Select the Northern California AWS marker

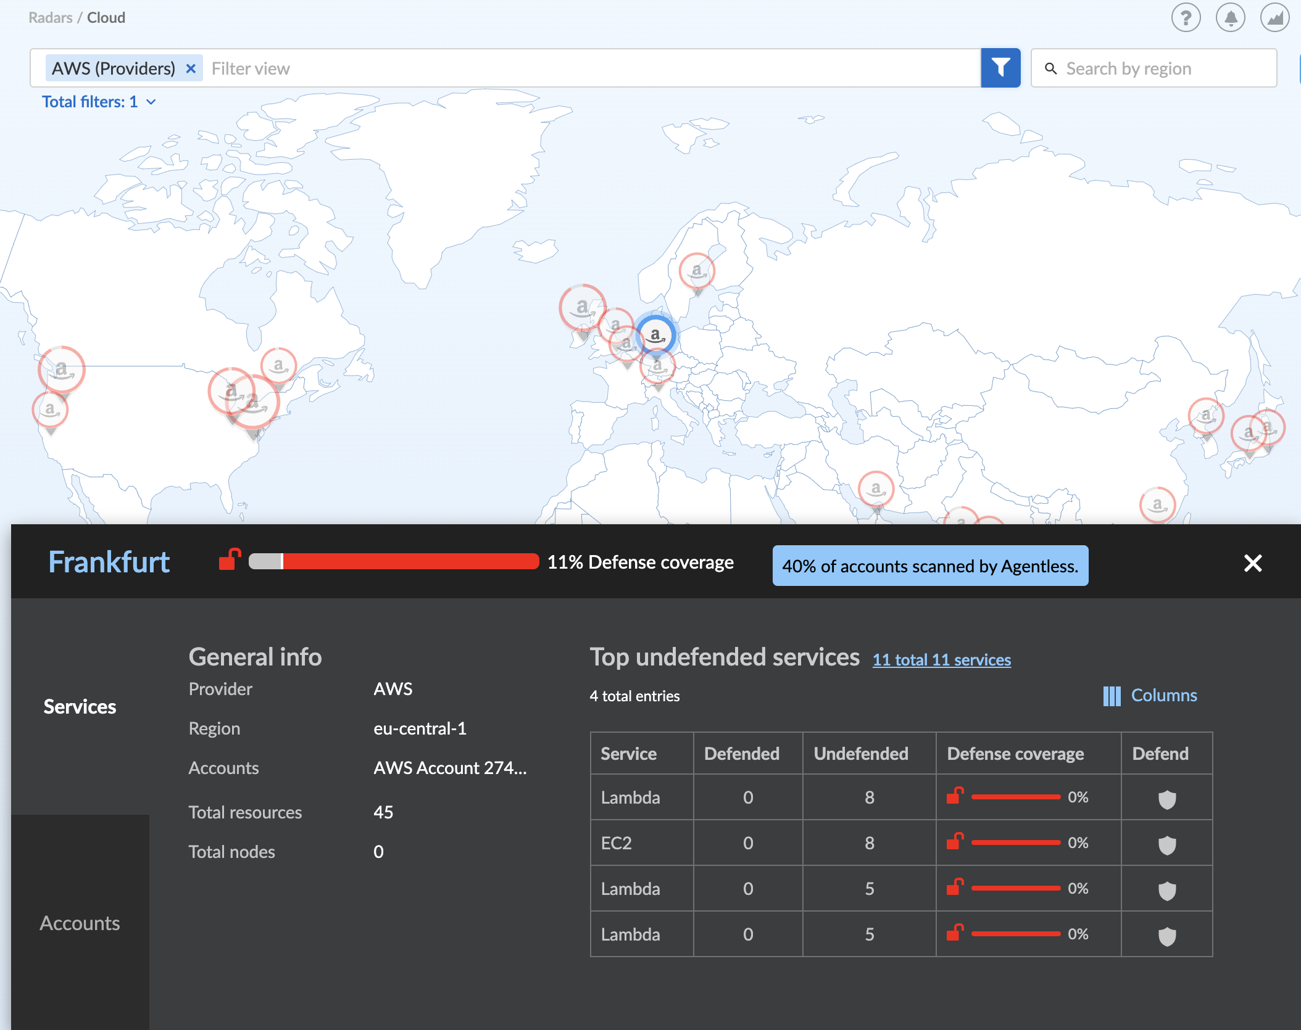[x=50, y=410]
